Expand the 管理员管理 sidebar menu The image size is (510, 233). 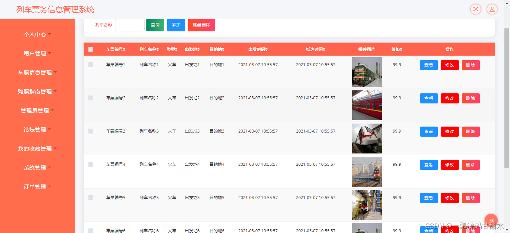coord(37,111)
